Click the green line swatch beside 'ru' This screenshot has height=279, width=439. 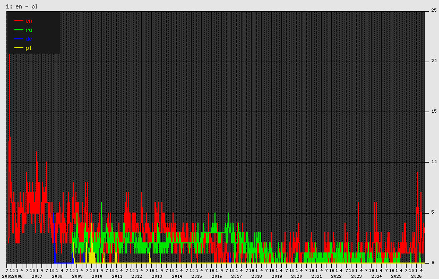[19, 30]
